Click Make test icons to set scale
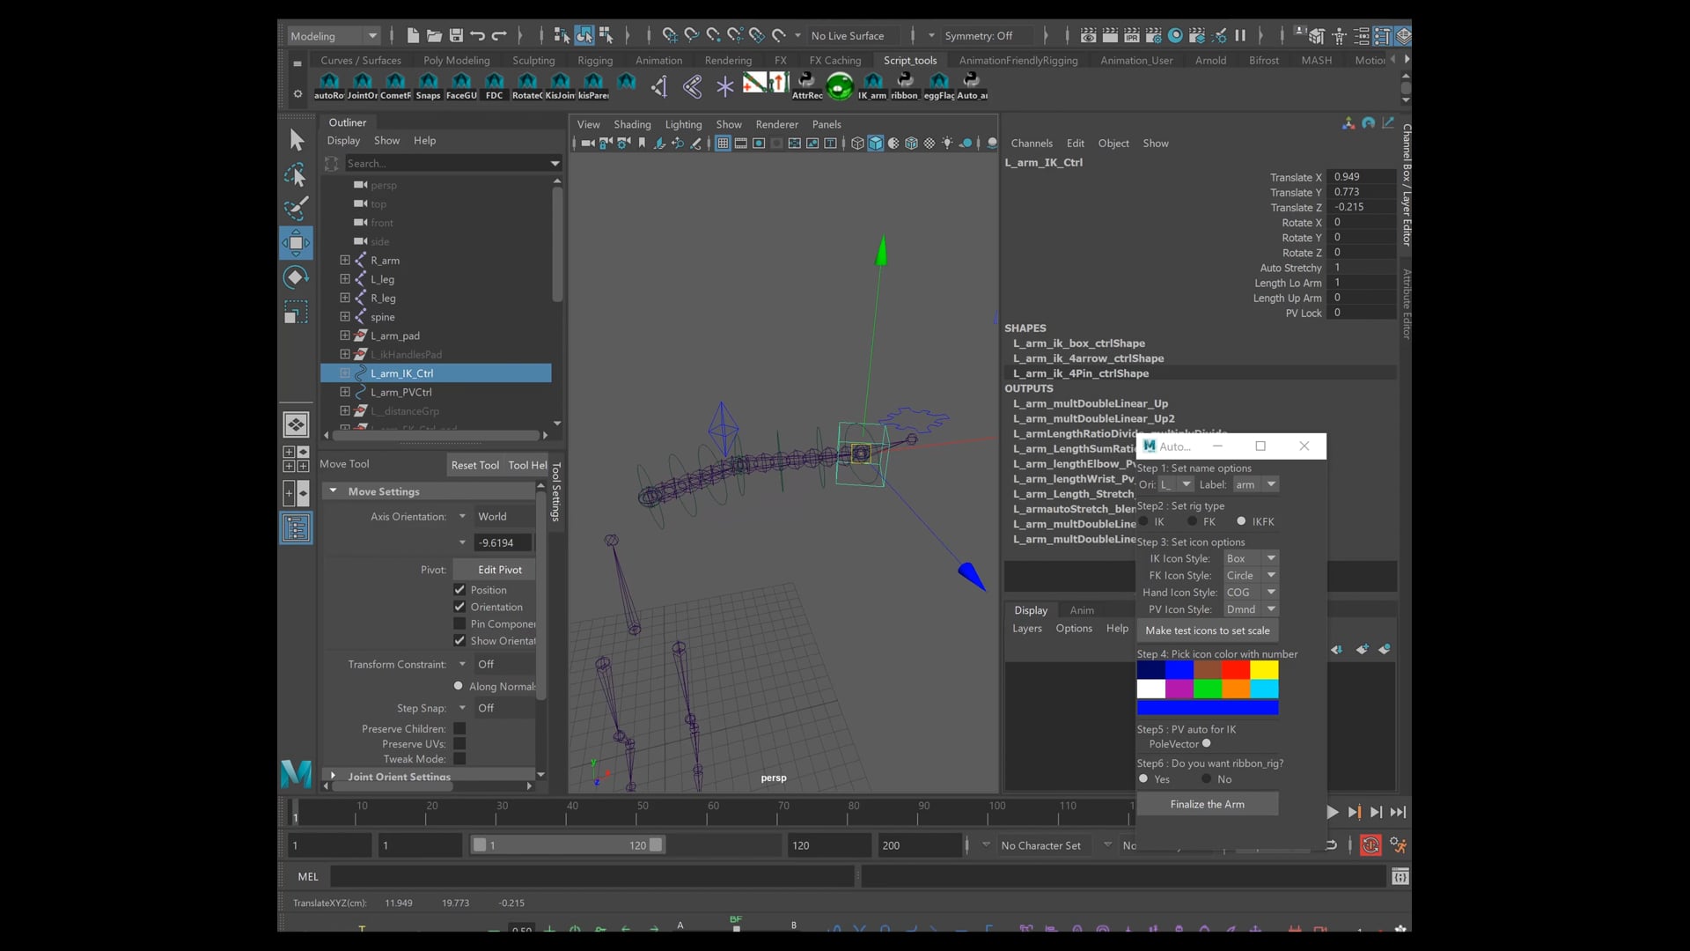1690x951 pixels. (x=1208, y=630)
